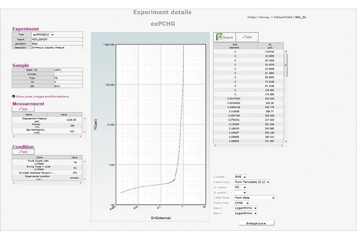Select the PC value 232.06
The width and height of the screenshot is (357, 240).
coord(269,103)
